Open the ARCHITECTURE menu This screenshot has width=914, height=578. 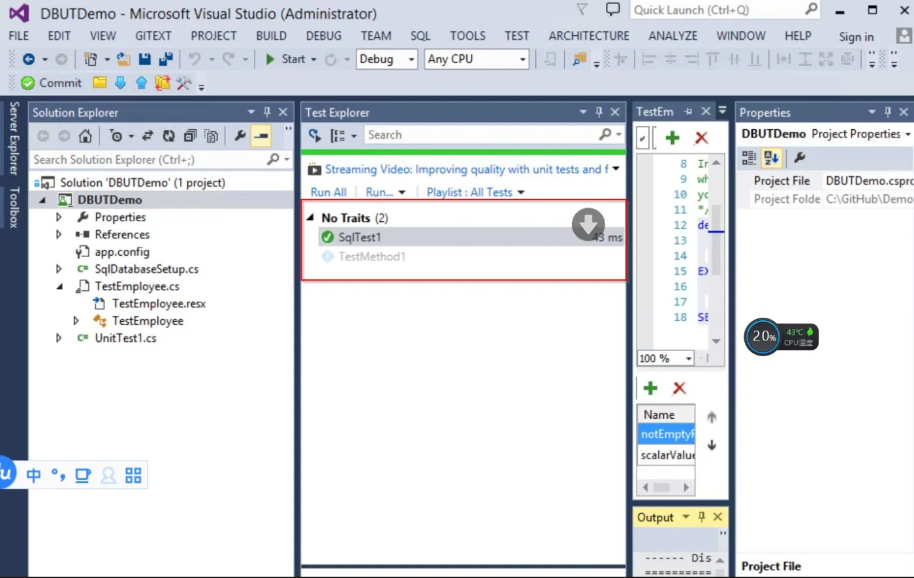point(589,36)
